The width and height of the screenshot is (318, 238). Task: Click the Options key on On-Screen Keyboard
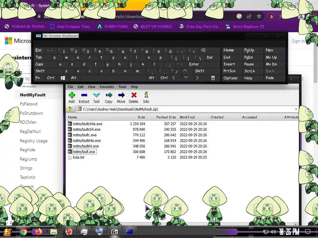[232, 78]
